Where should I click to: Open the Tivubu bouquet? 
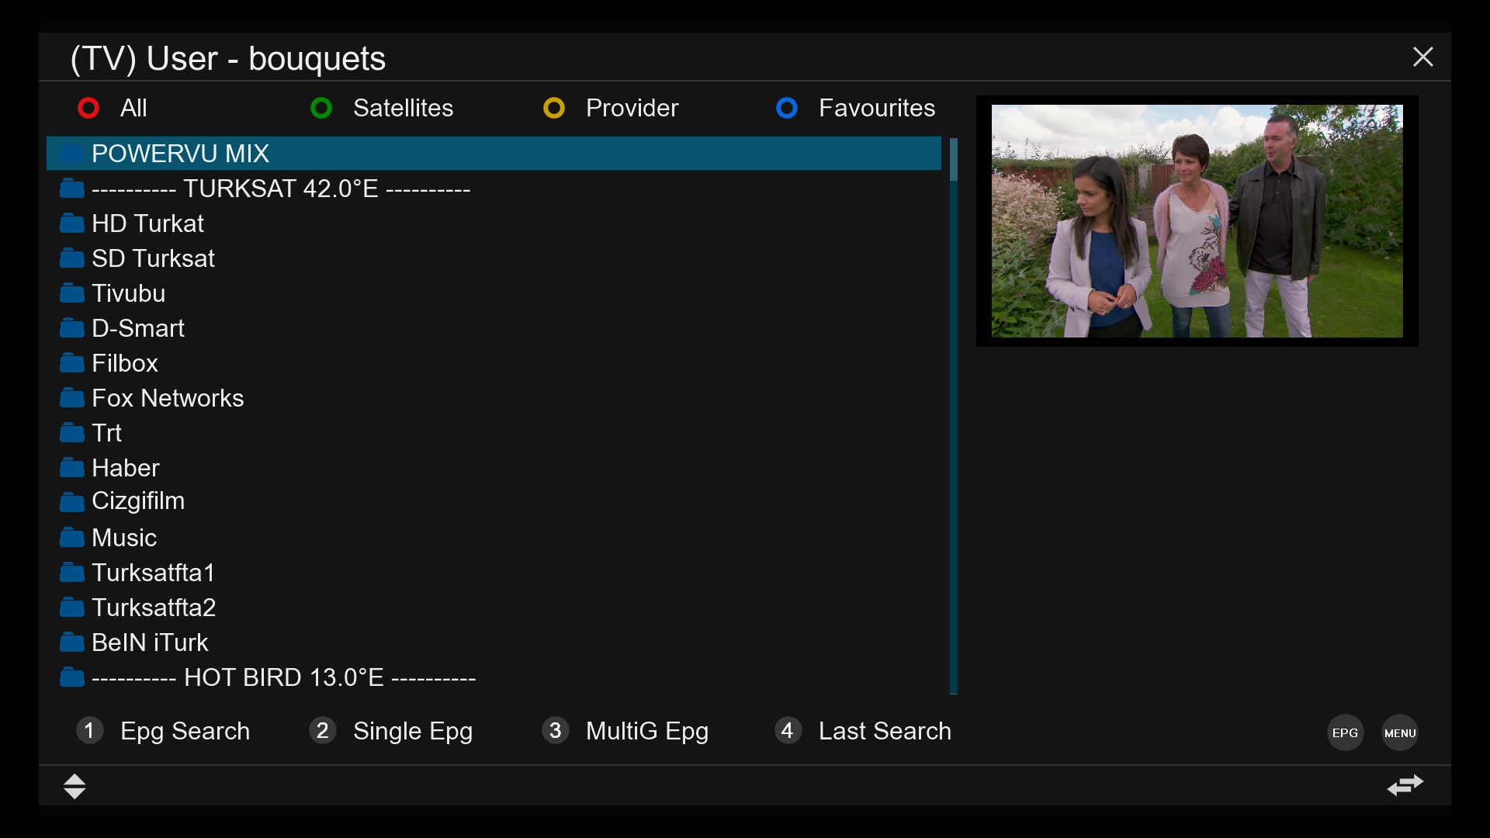pyautogui.click(x=494, y=293)
